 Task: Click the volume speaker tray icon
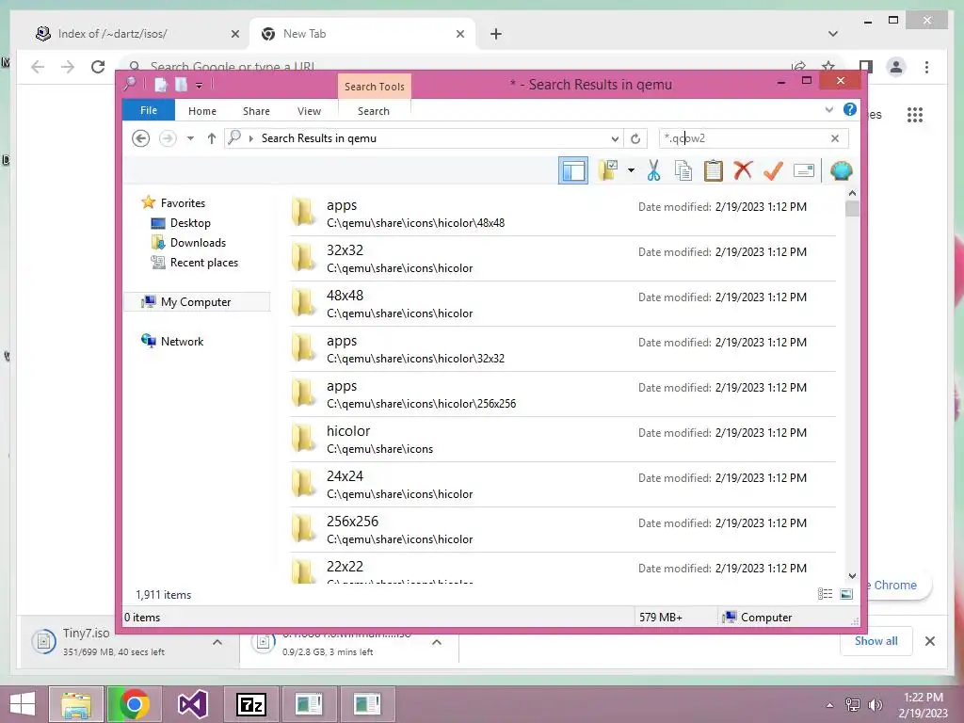coord(875,704)
